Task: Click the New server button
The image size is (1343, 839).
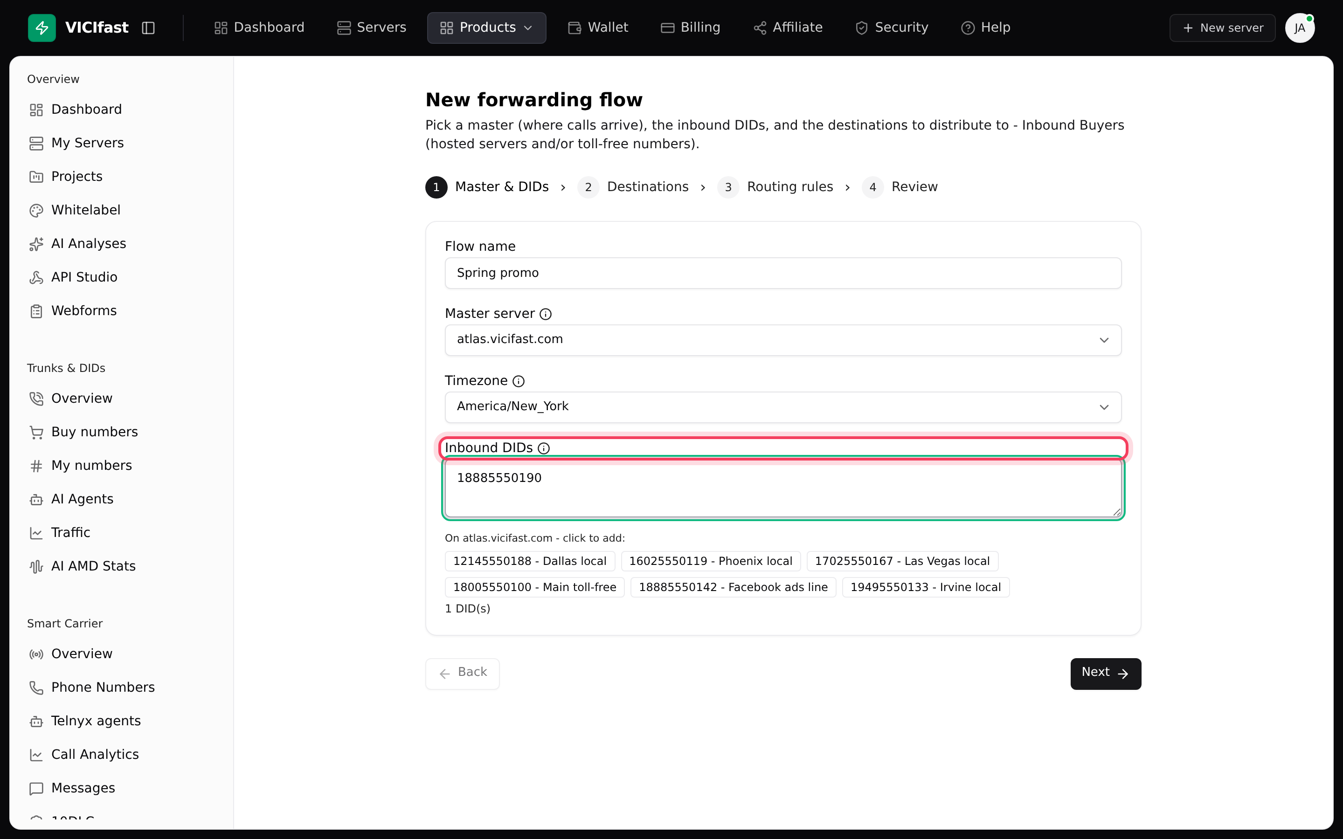Action: [1223, 28]
